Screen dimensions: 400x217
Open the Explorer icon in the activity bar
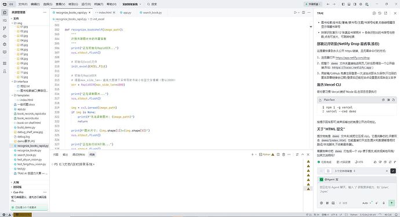click(5, 13)
